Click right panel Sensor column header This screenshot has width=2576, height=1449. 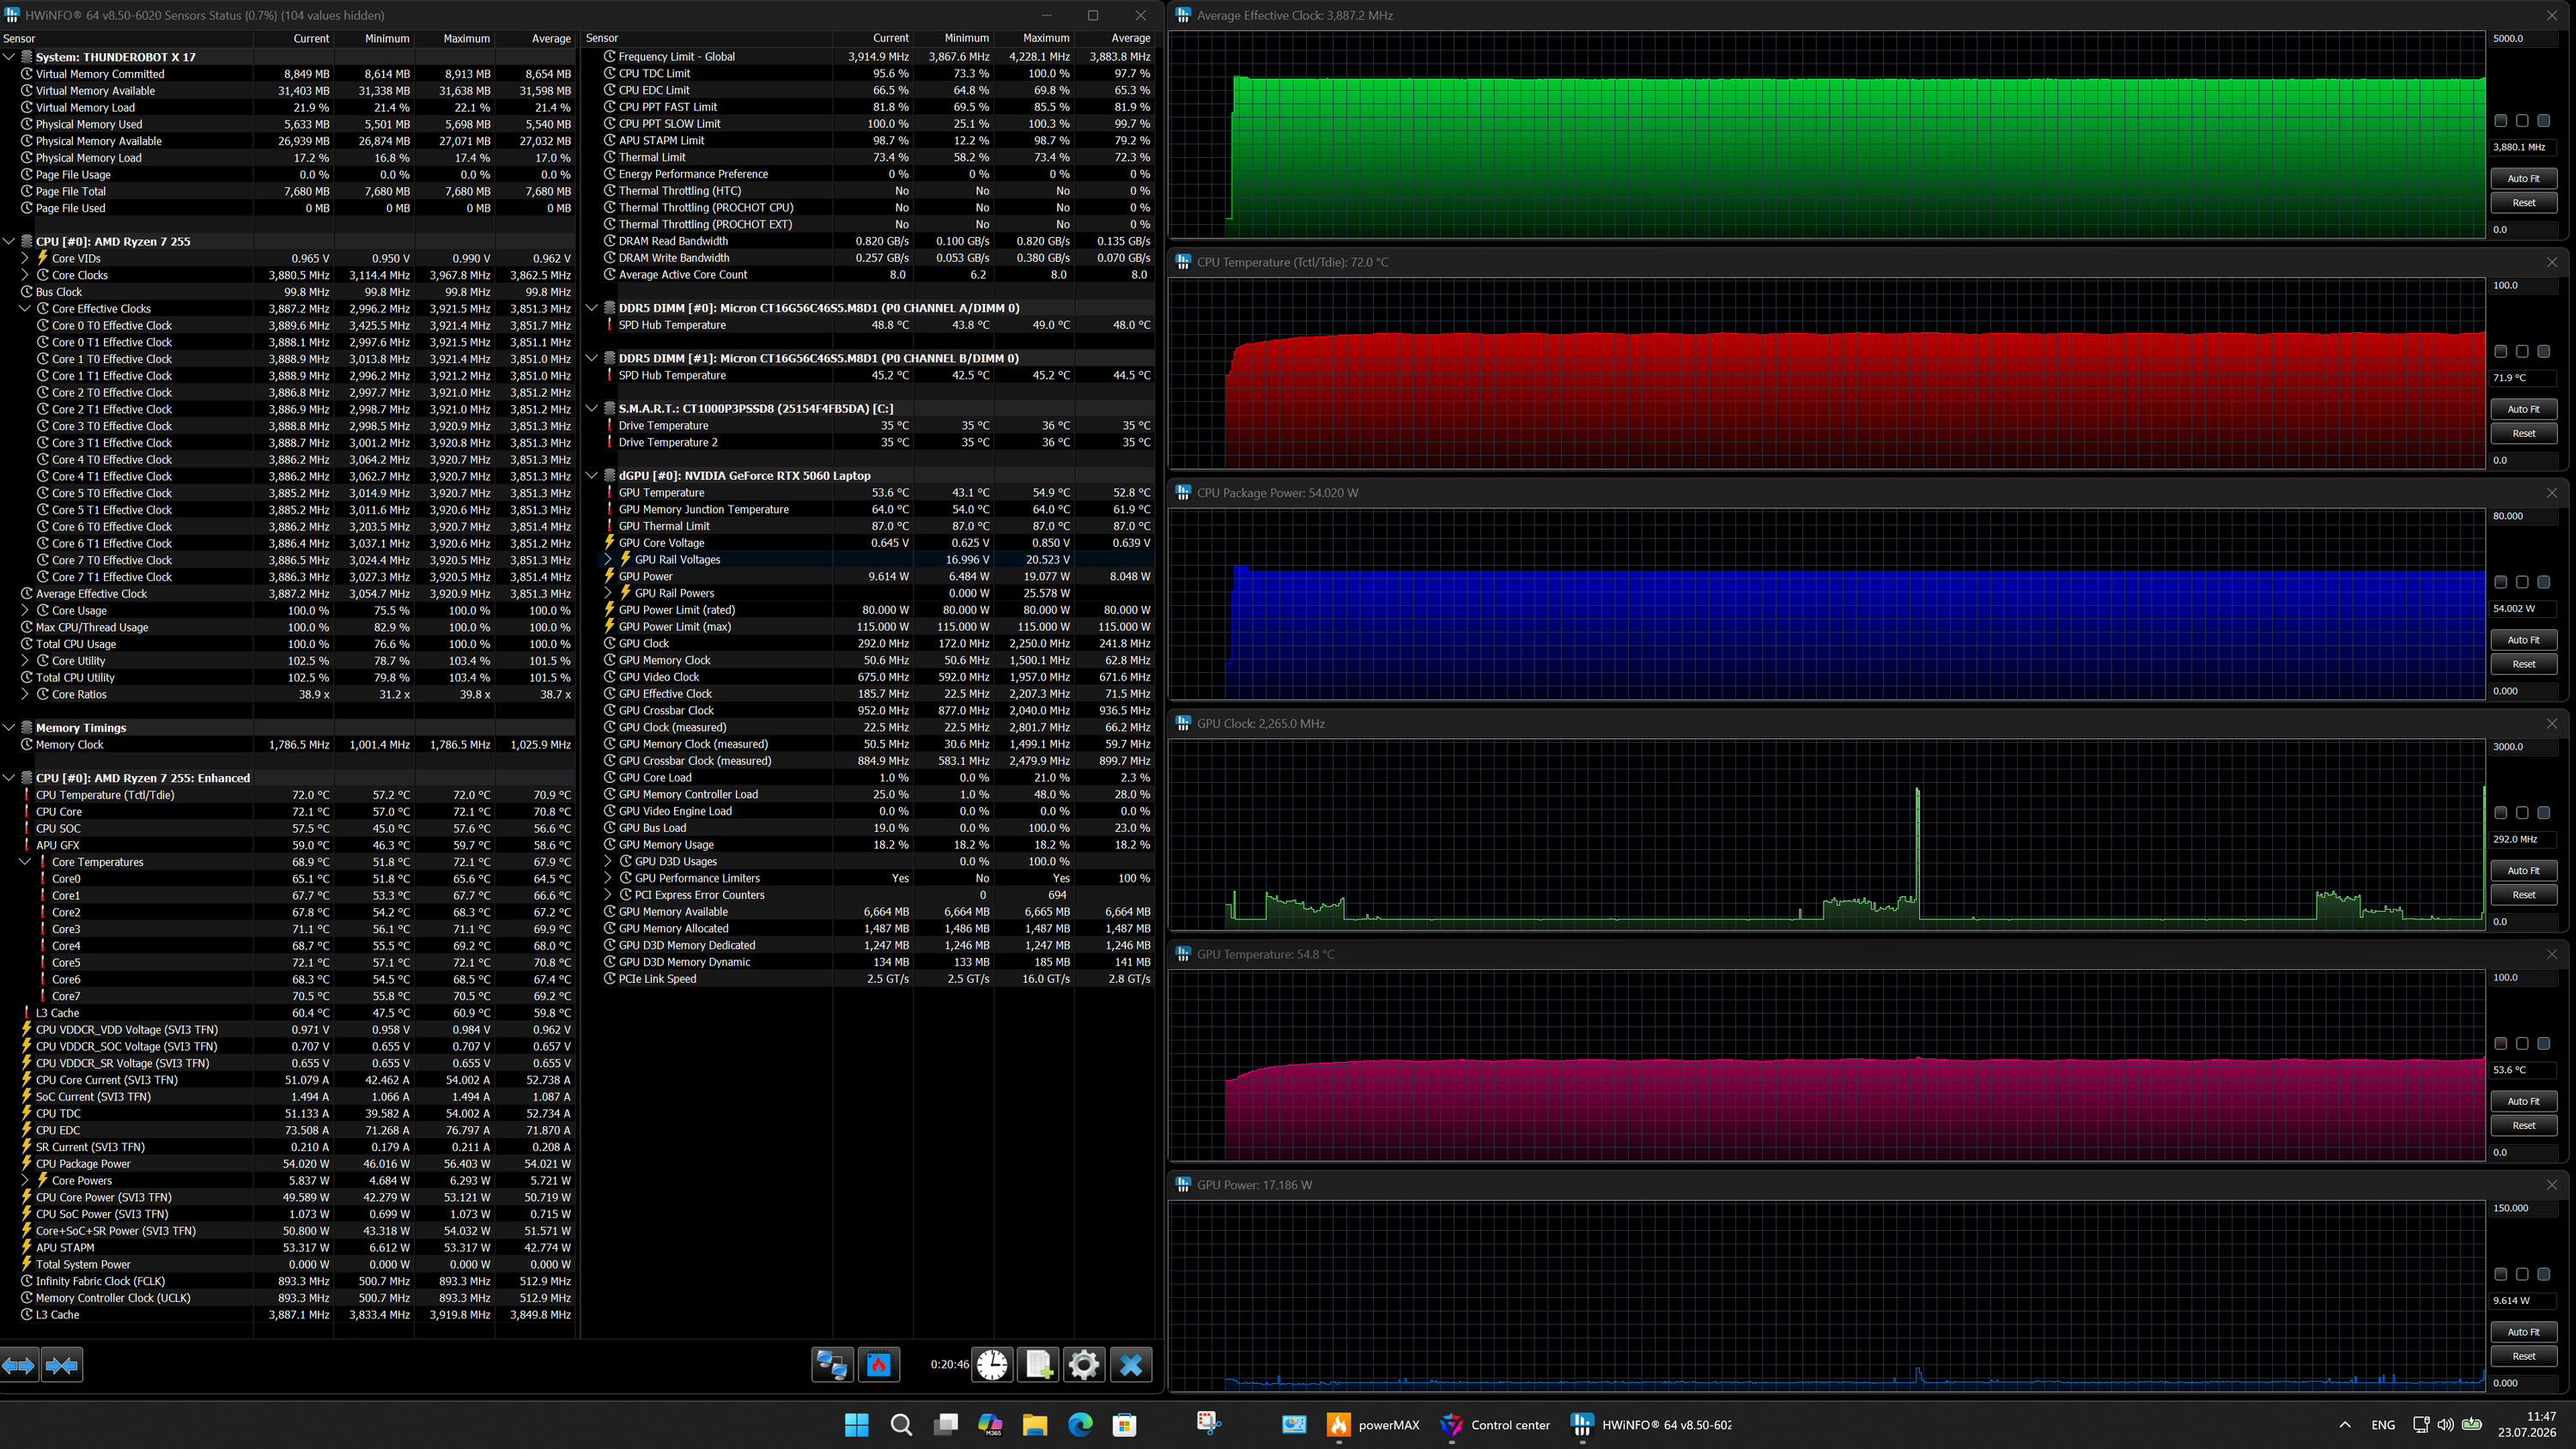(706, 39)
